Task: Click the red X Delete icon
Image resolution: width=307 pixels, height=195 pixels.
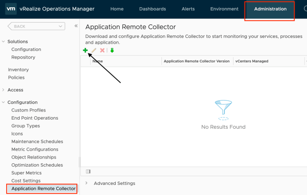Action: [x=102, y=50]
